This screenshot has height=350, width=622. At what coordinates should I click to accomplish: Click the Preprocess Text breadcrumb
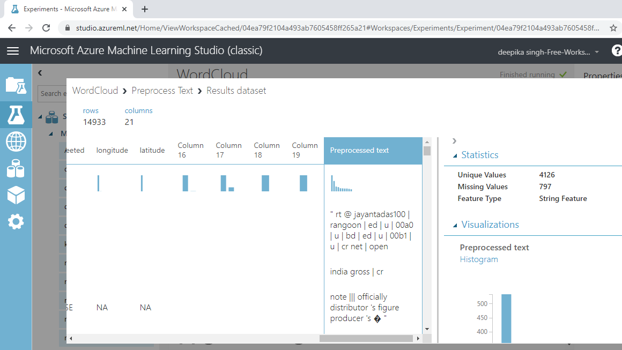pyautogui.click(x=162, y=91)
